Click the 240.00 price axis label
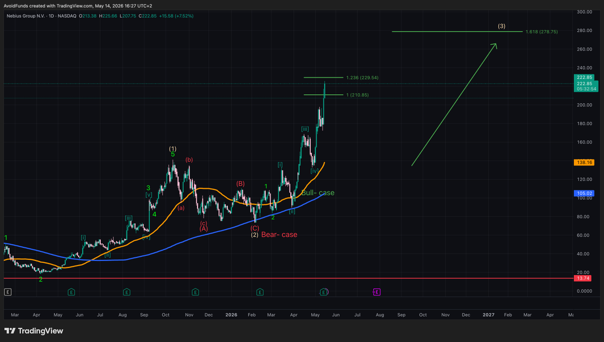Viewport: 604px width, 342px height. pyautogui.click(x=584, y=68)
